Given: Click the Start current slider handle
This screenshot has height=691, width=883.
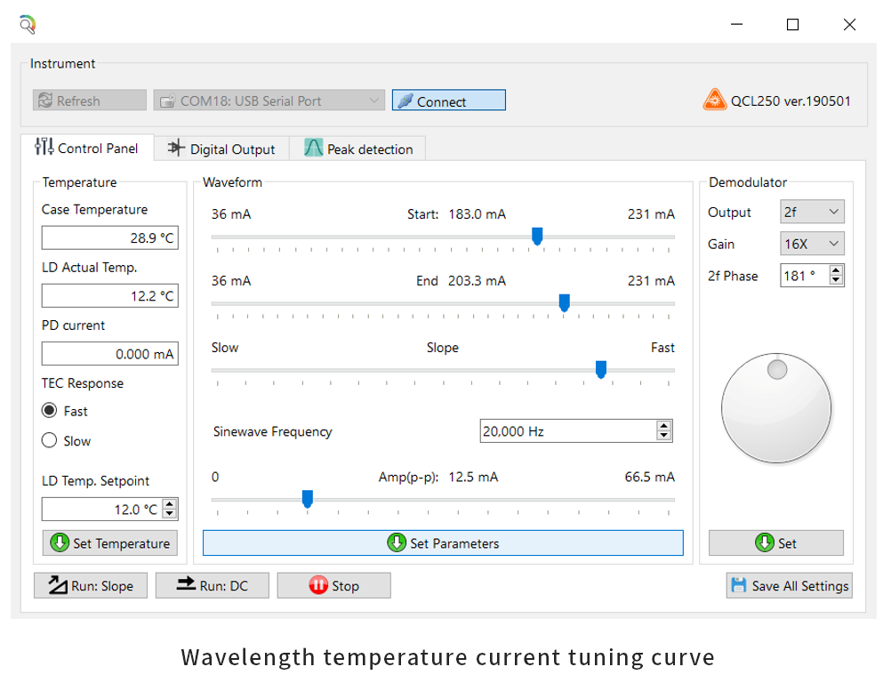Looking at the screenshot, I should tap(537, 236).
